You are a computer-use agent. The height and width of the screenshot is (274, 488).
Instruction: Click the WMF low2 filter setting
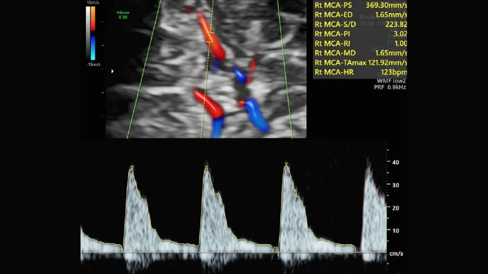391,81
